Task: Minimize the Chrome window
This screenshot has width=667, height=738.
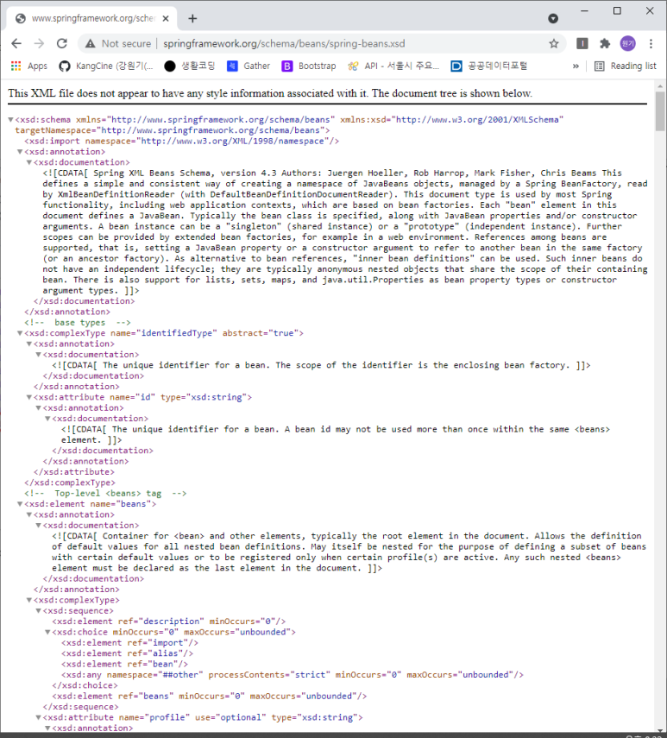Action: [x=585, y=11]
